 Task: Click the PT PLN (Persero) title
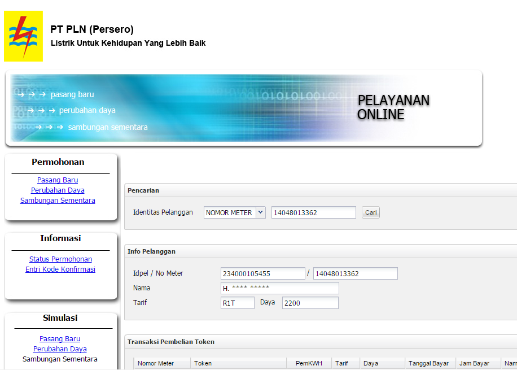(x=92, y=29)
